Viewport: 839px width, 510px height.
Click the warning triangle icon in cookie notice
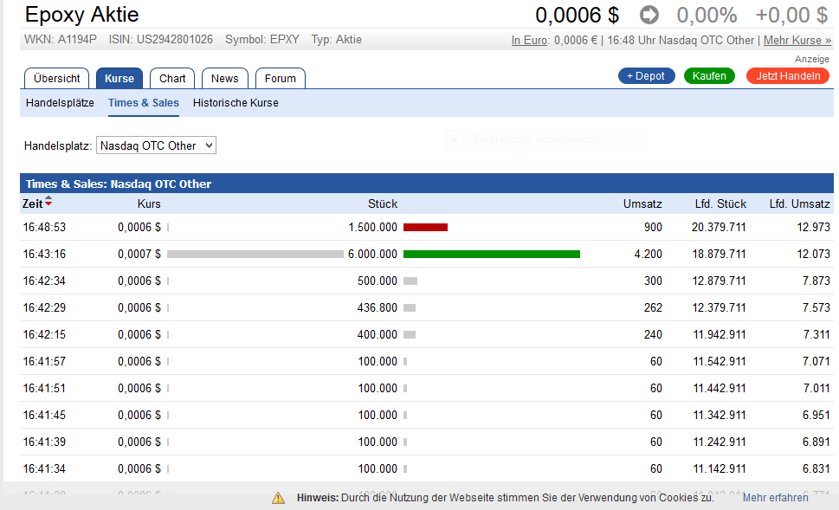278,498
